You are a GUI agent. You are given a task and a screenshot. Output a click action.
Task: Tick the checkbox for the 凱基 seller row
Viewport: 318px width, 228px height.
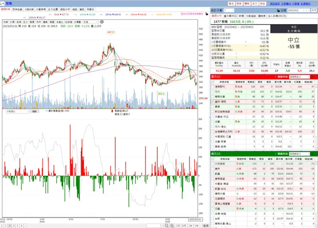tap(212, 174)
